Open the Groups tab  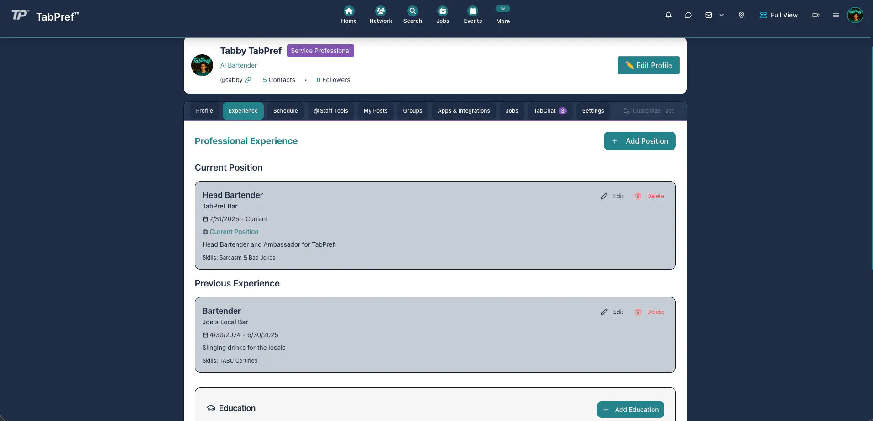coord(413,111)
